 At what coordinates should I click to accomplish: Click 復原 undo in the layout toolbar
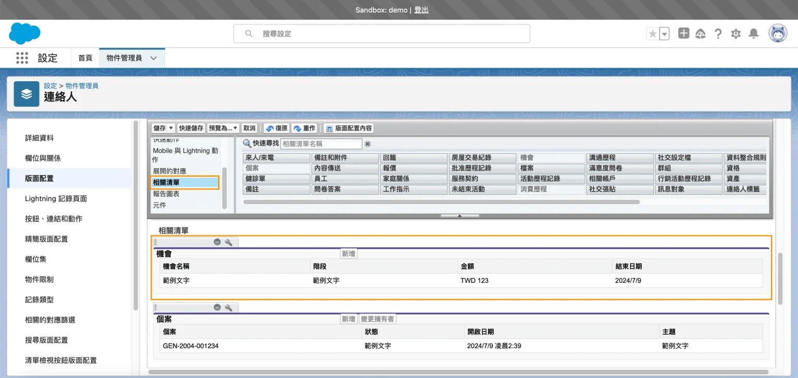[x=277, y=128]
